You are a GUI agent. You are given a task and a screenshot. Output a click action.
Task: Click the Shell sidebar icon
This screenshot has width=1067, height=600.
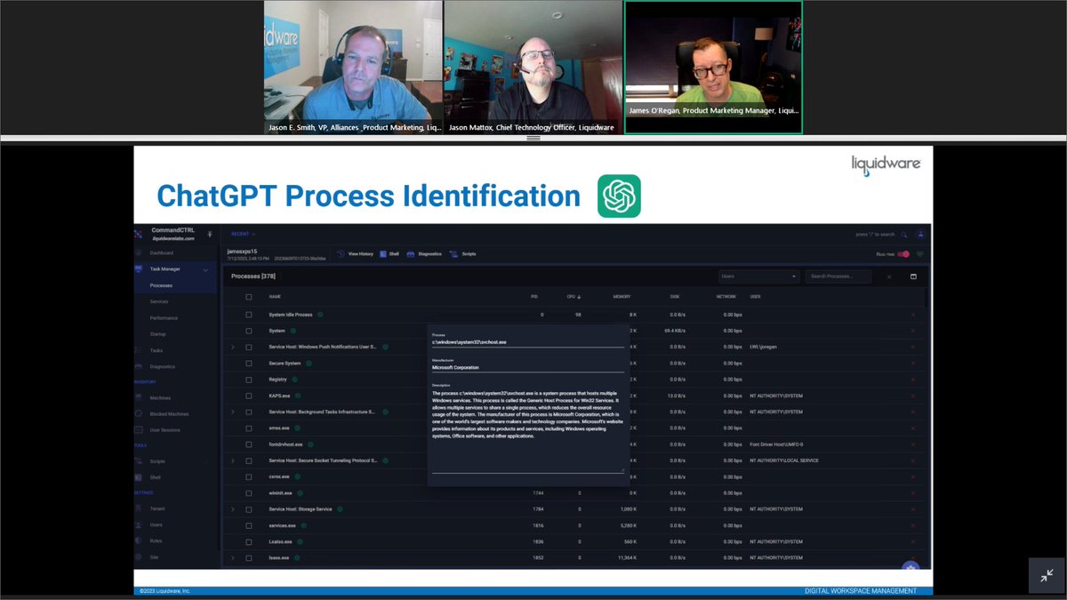coord(139,477)
